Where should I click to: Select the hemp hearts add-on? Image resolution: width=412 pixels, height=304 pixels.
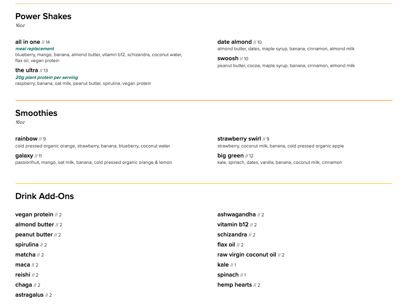(235, 285)
